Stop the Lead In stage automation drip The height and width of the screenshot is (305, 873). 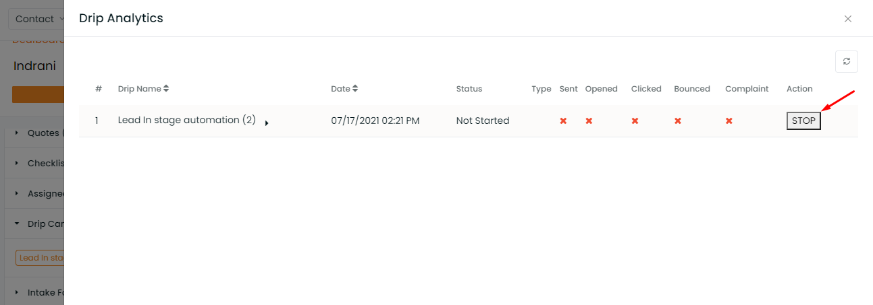pos(803,121)
